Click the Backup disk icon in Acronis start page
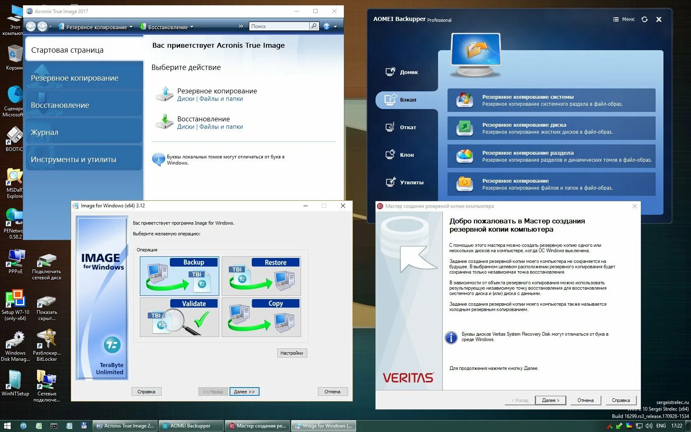691x432 pixels. [x=165, y=94]
